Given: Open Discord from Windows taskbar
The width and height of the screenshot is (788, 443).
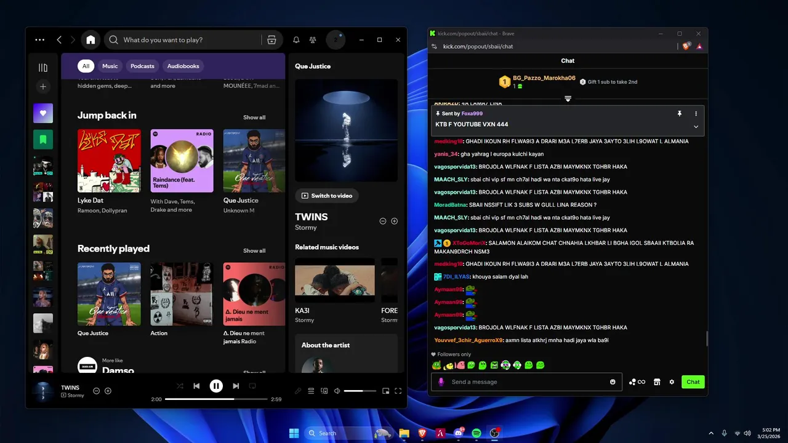Looking at the screenshot, I should (459, 433).
